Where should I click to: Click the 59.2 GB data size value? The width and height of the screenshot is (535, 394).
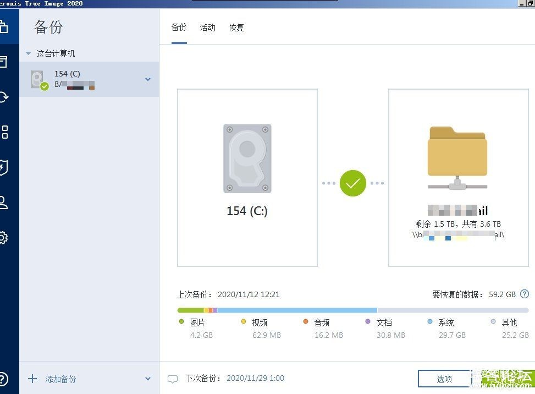pos(502,294)
